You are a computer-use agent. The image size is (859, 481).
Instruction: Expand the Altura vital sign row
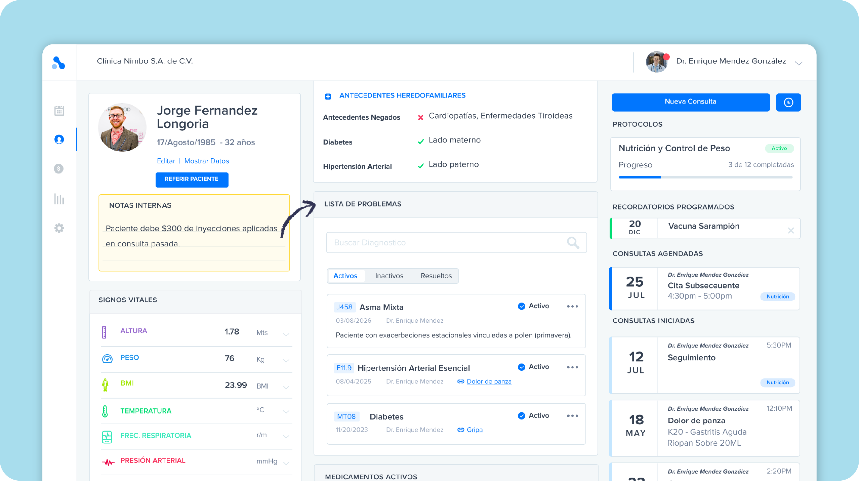286,334
